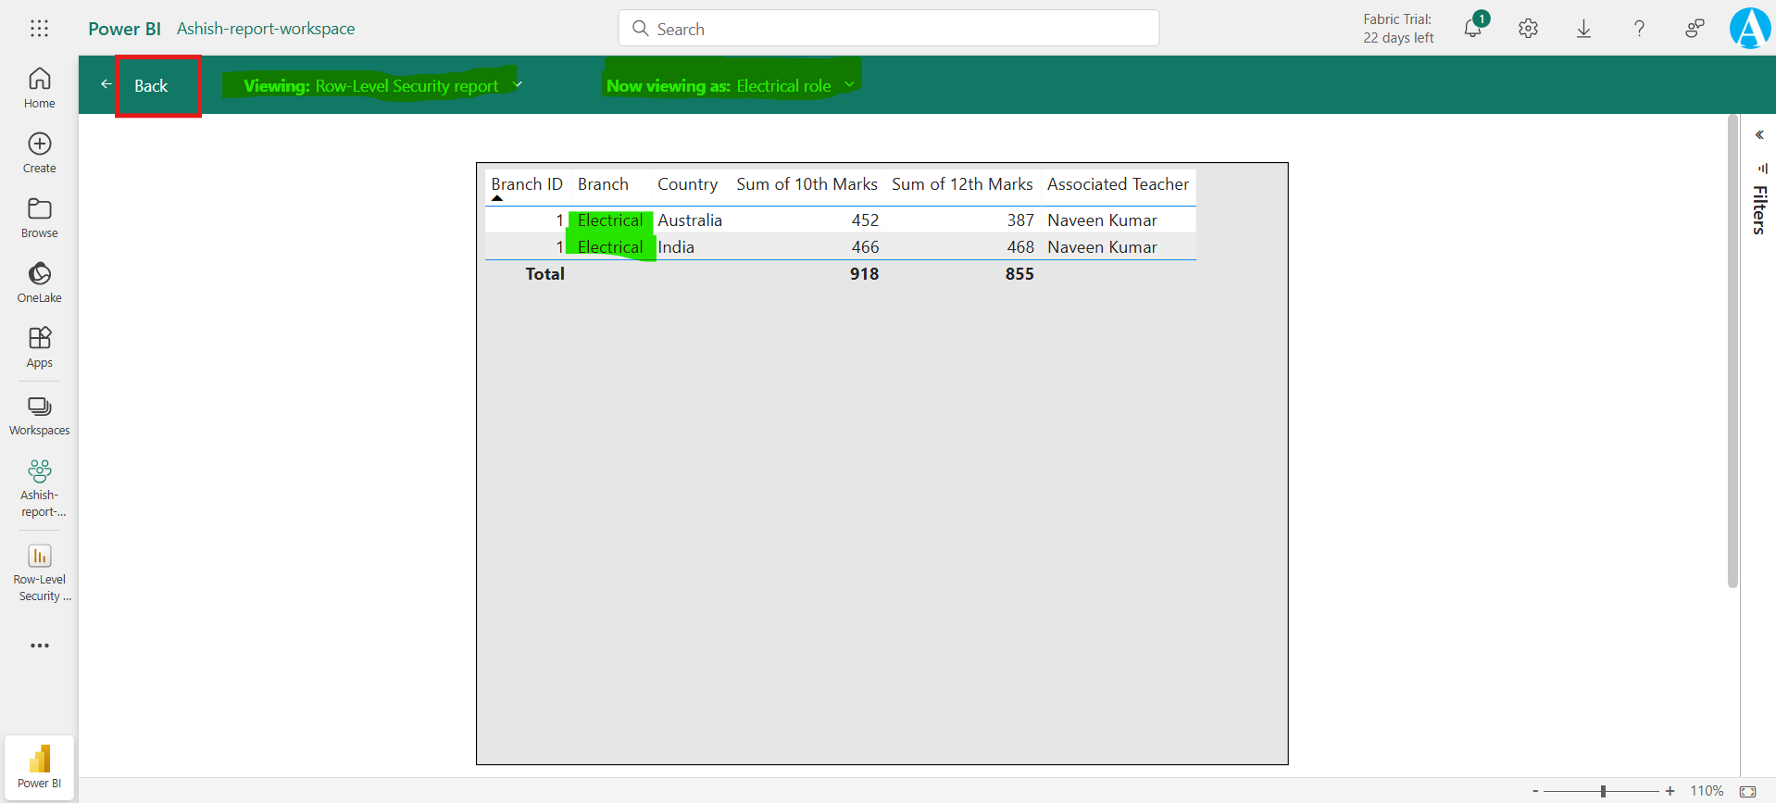Viewport: 1776px width, 803px height.
Task: Open Ashish-report-workspace link in the header
Action: [x=266, y=29]
